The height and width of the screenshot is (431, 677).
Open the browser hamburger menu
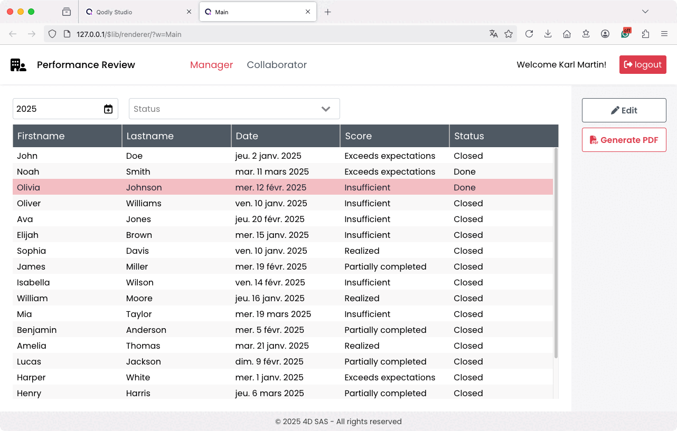coord(664,34)
